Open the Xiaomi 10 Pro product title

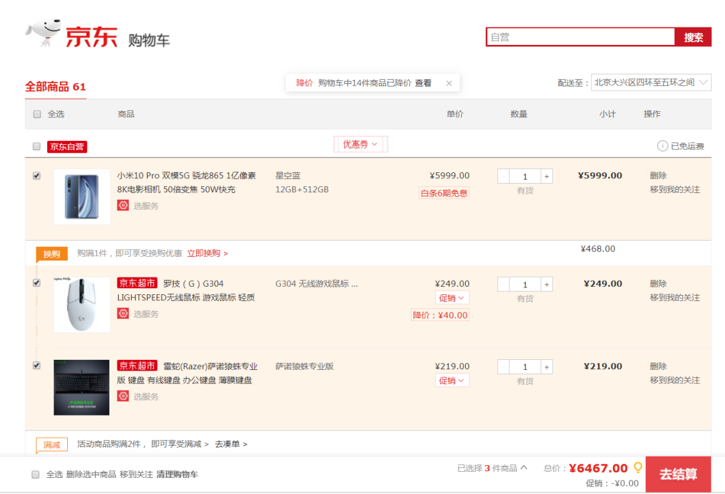point(187,182)
